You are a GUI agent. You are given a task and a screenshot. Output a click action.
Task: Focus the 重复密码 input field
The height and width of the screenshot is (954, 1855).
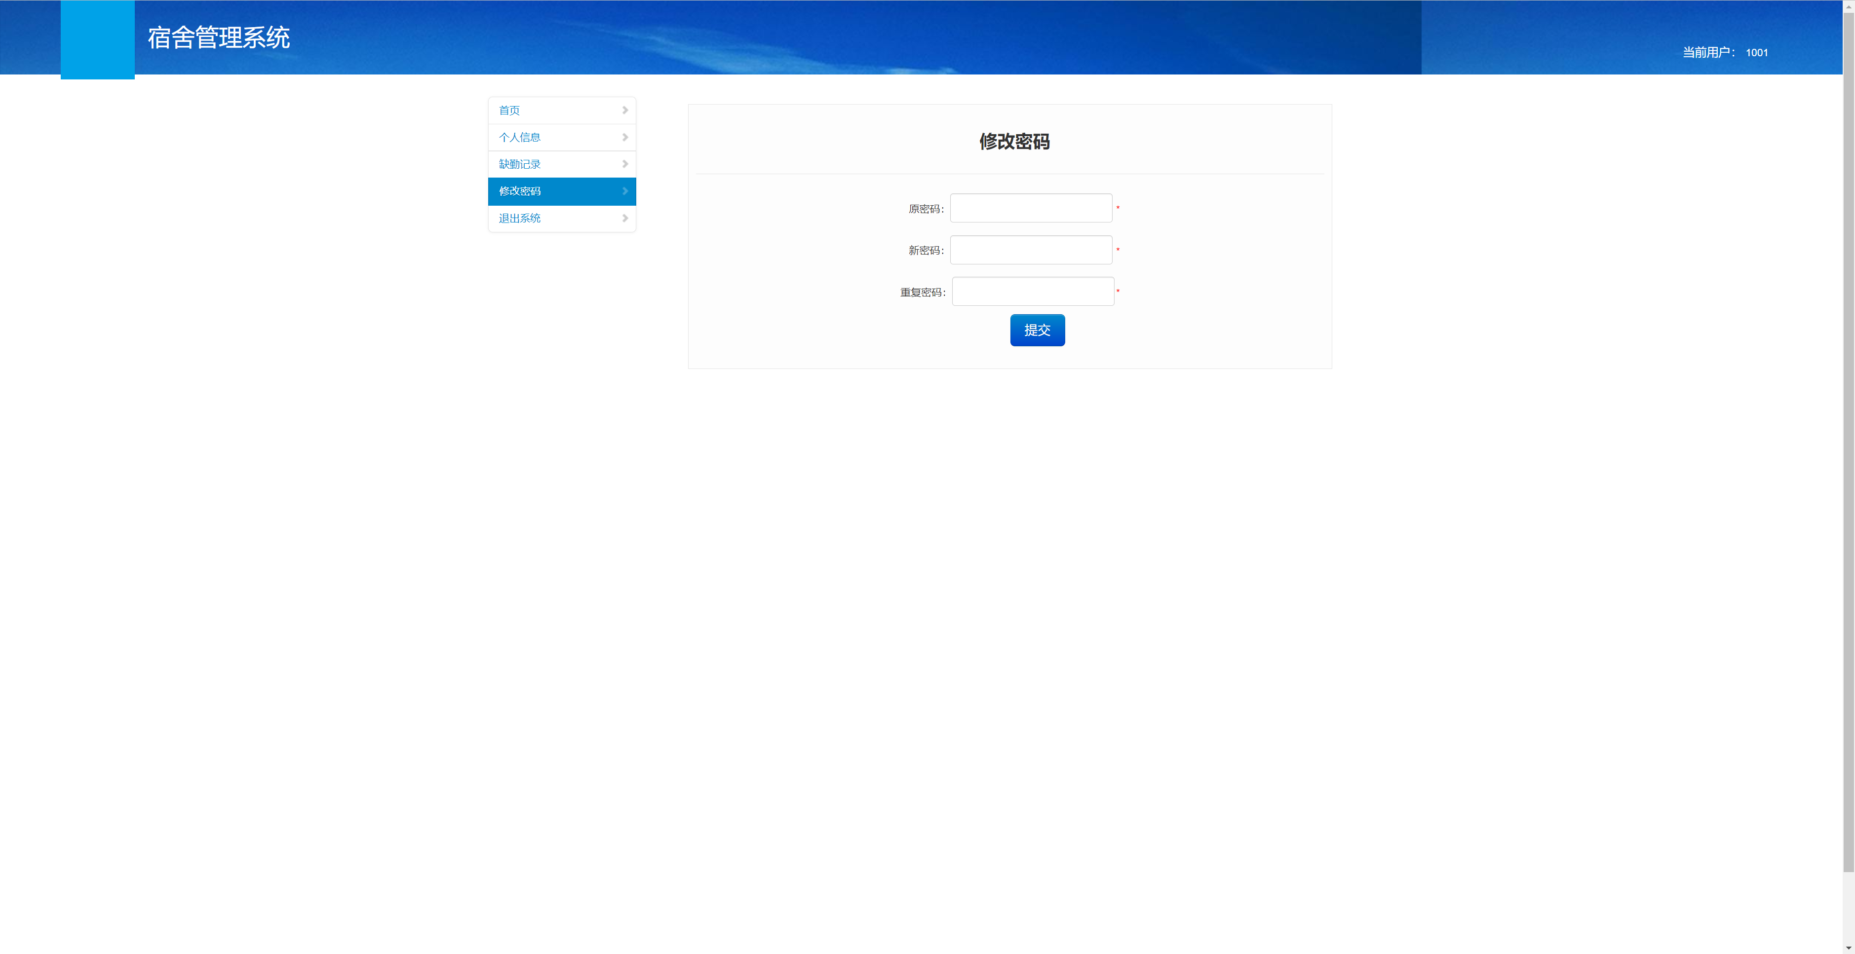point(1033,292)
